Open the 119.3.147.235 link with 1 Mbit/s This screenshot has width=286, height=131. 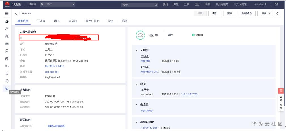149,128
